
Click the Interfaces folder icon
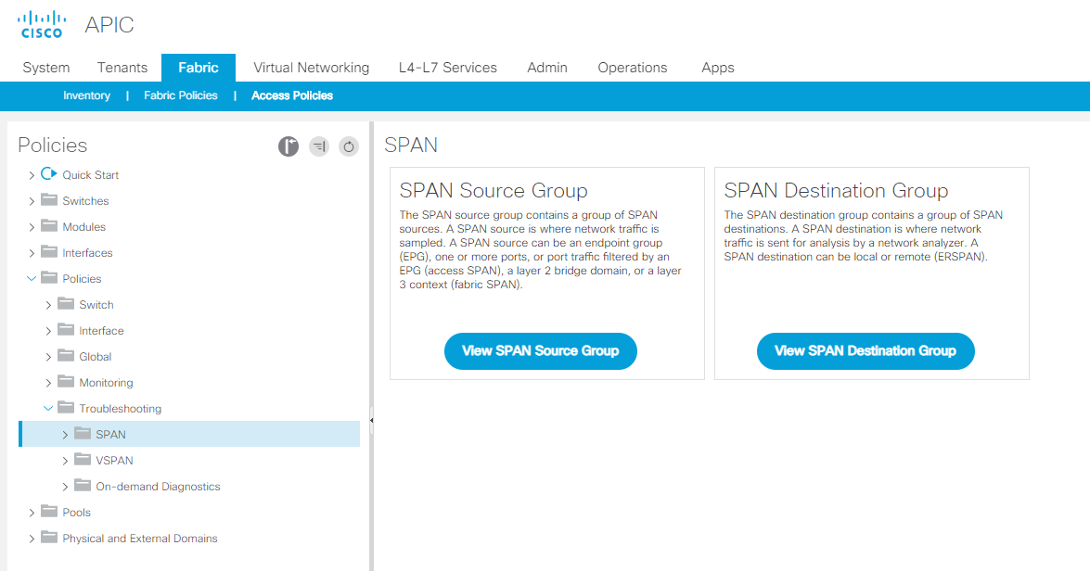[48, 251]
